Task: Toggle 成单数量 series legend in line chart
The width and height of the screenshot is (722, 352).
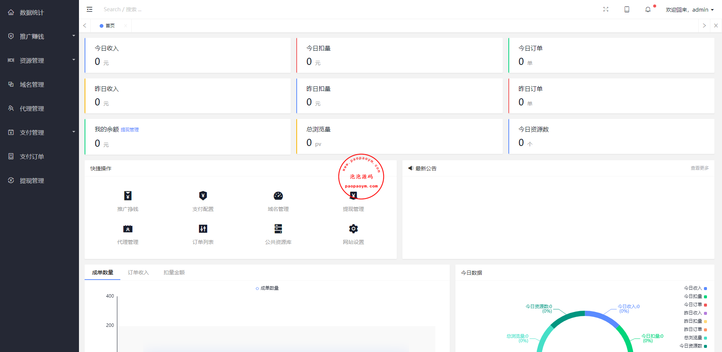Action: (267, 288)
